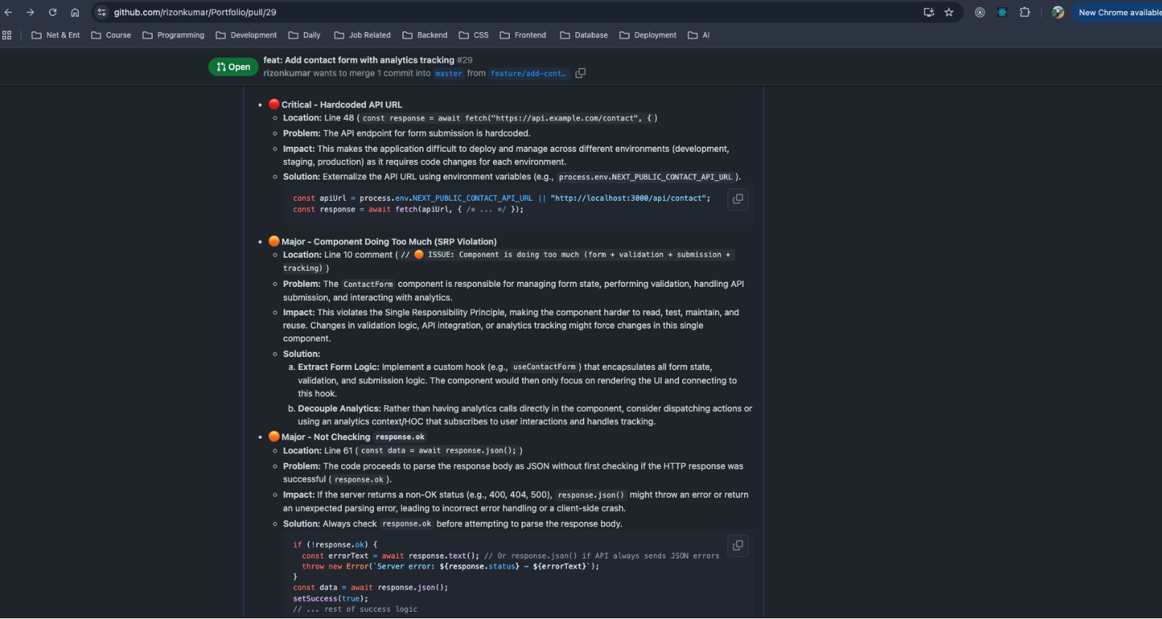Open the Deployment bookmark folder
1162x619 pixels.
pos(648,35)
